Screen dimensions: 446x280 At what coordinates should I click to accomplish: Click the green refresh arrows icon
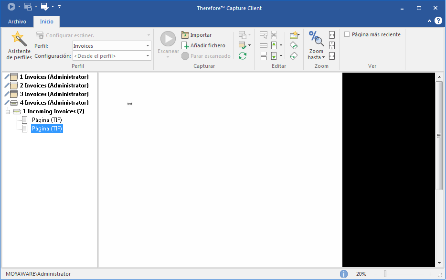pyautogui.click(x=243, y=56)
